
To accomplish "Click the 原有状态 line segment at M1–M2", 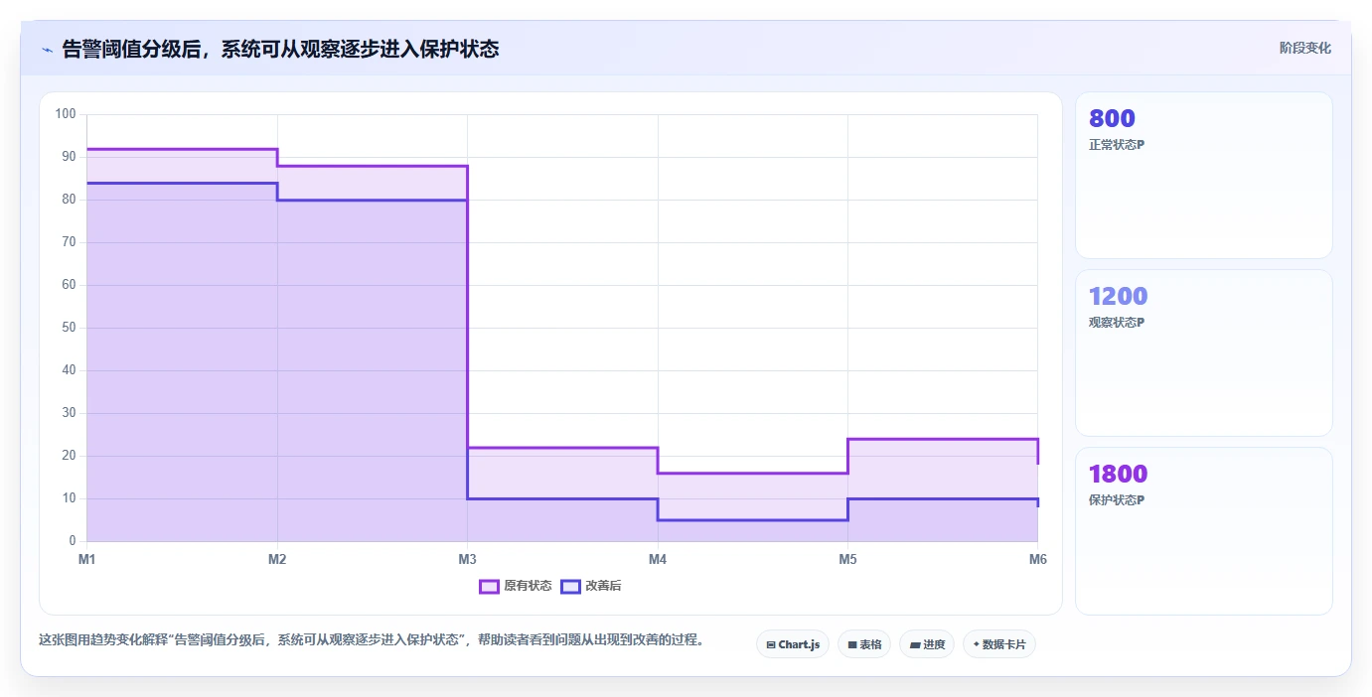I will [182, 149].
